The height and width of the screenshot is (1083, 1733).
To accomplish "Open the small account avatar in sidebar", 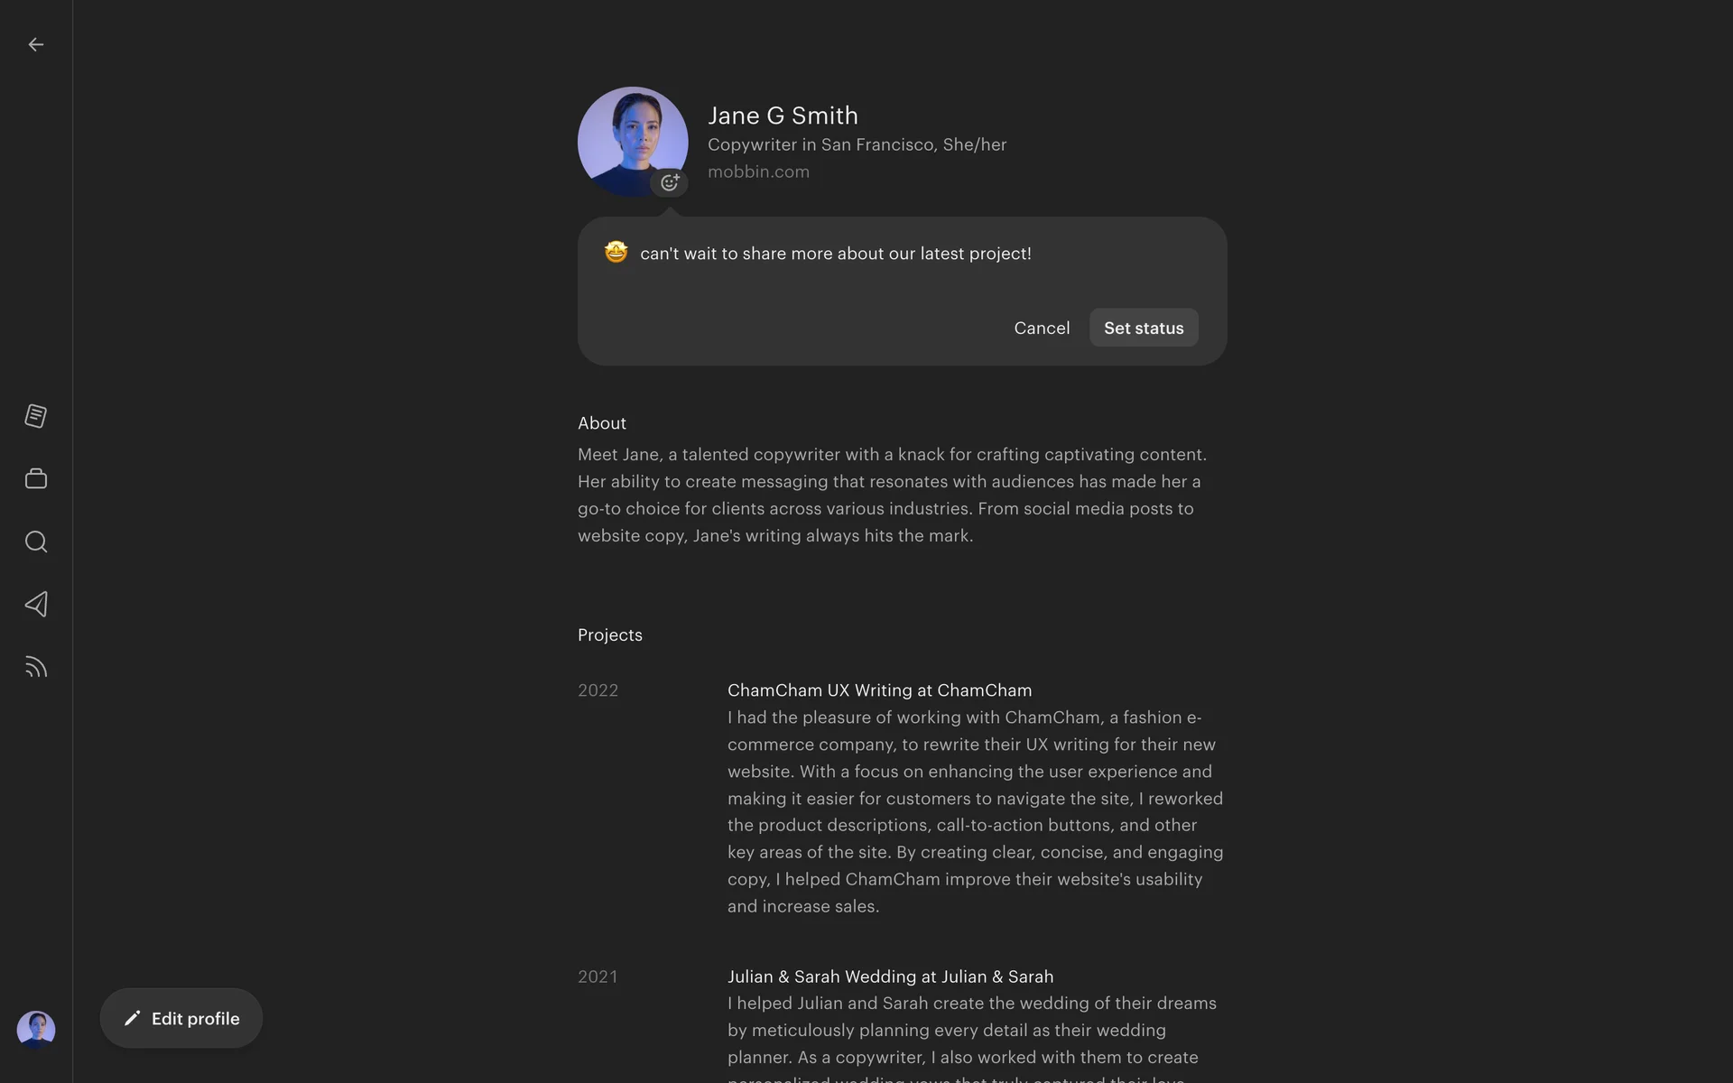I will coord(36,1029).
